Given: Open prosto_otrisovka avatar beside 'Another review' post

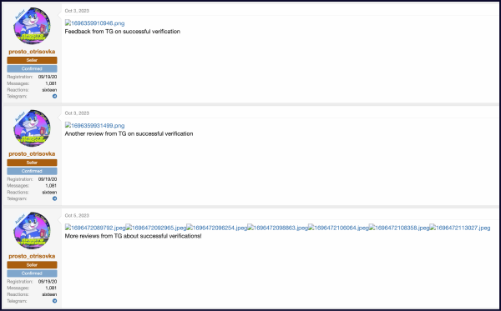Looking at the screenshot, I should (32, 128).
